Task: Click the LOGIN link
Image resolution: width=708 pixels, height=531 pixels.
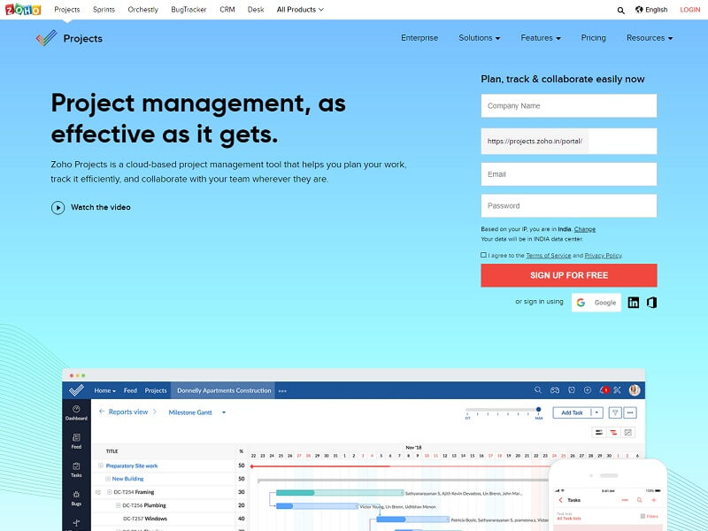Action: (690, 10)
